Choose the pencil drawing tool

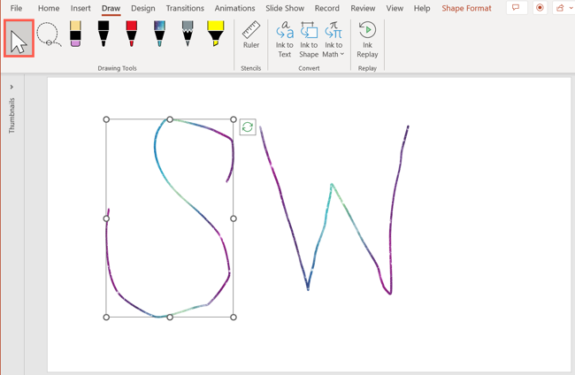point(188,34)
